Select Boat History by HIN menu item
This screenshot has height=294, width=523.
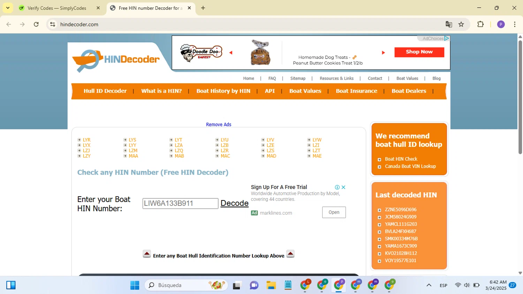pyautogui.click(x=223, y=91)
